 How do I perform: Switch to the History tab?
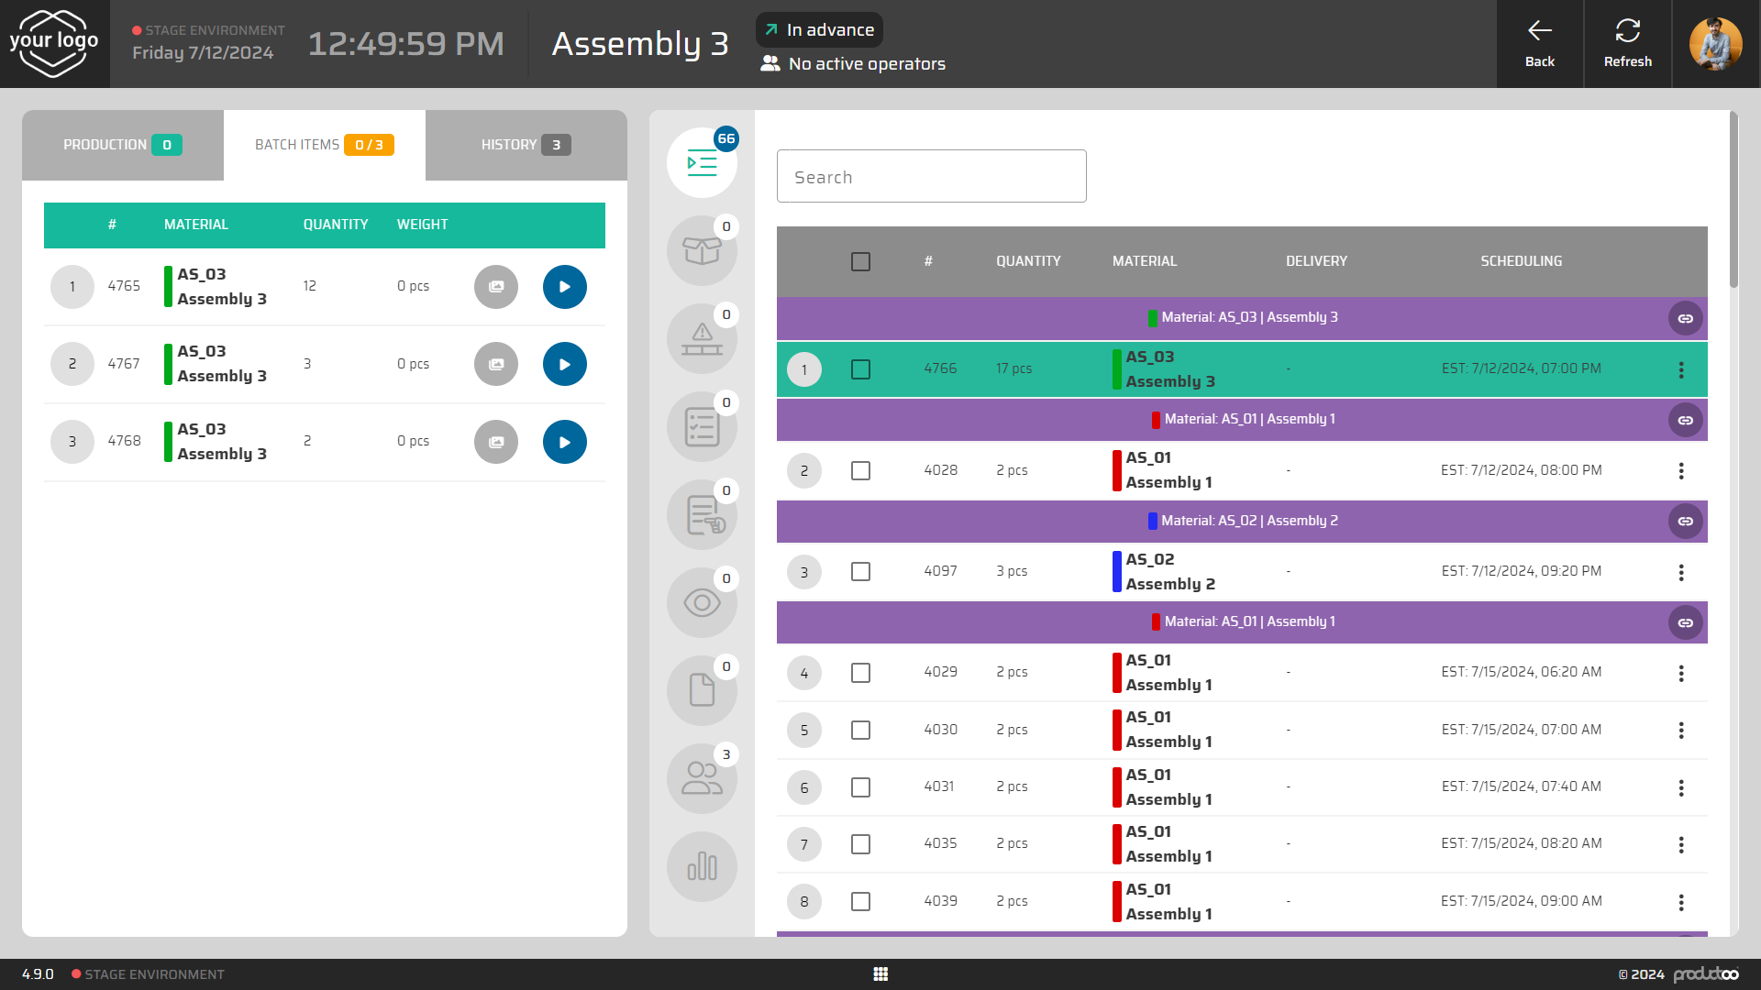pyautogui.click(x=526, y=145)
